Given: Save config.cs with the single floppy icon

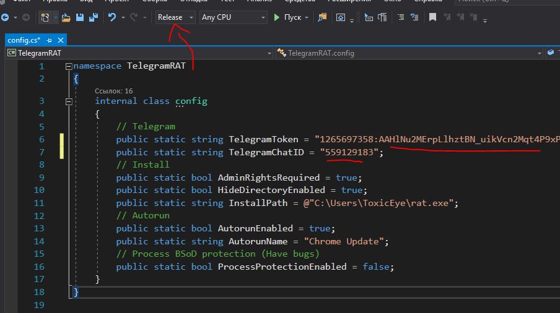Looking at the screenshot, I should (80, 17).
